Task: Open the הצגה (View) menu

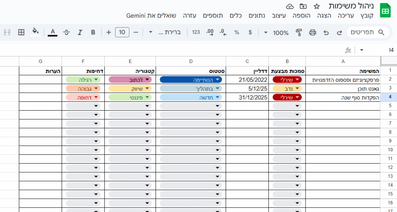Action: point(324,15)
